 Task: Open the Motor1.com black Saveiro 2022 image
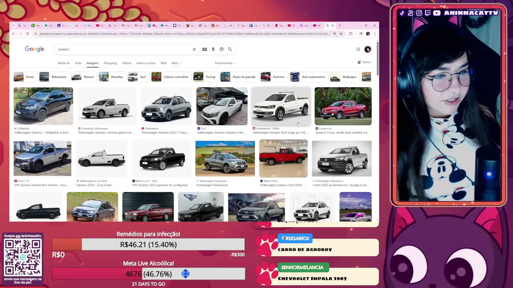(x=161, y=158)
